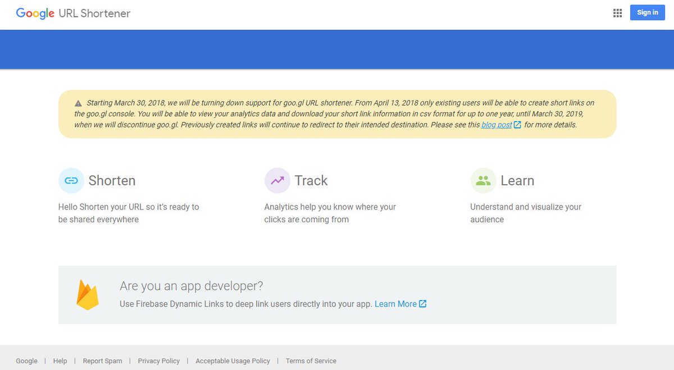Open the Learn More link
This screenshot has width=674, height=370.
point(395,304)
